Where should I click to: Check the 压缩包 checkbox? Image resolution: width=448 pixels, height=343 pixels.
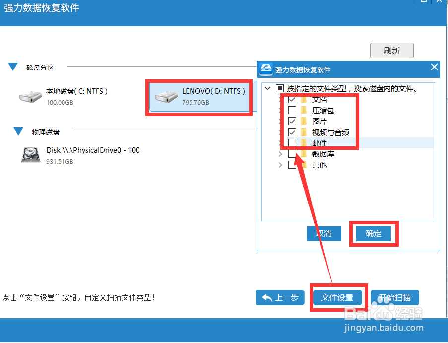[x=292, y=110]
